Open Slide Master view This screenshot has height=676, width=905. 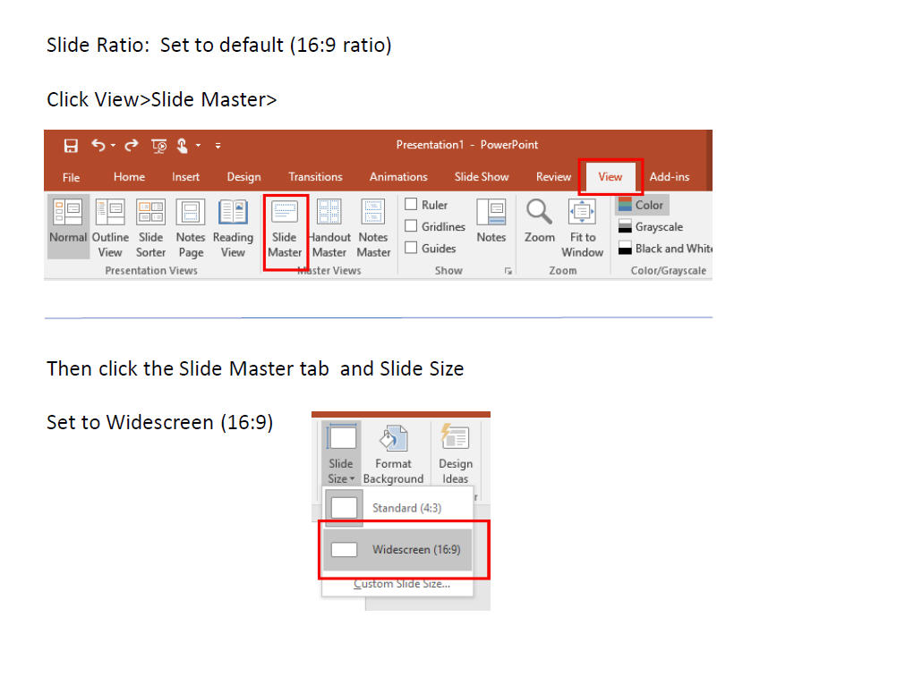click(285, 228)
